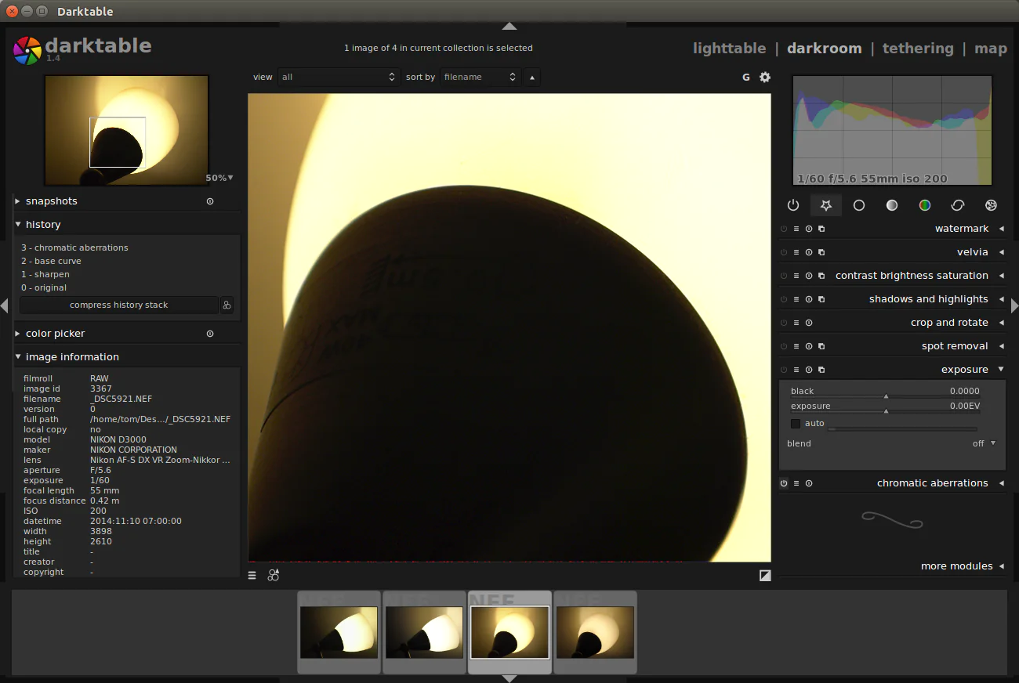
Task: Reset the velvia module parameters
Action: 809,252
